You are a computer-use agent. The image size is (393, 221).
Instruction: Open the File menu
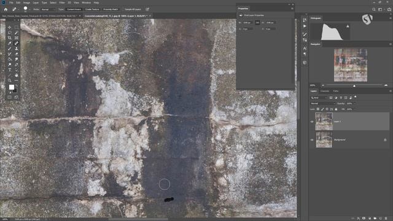pos(11,2)
